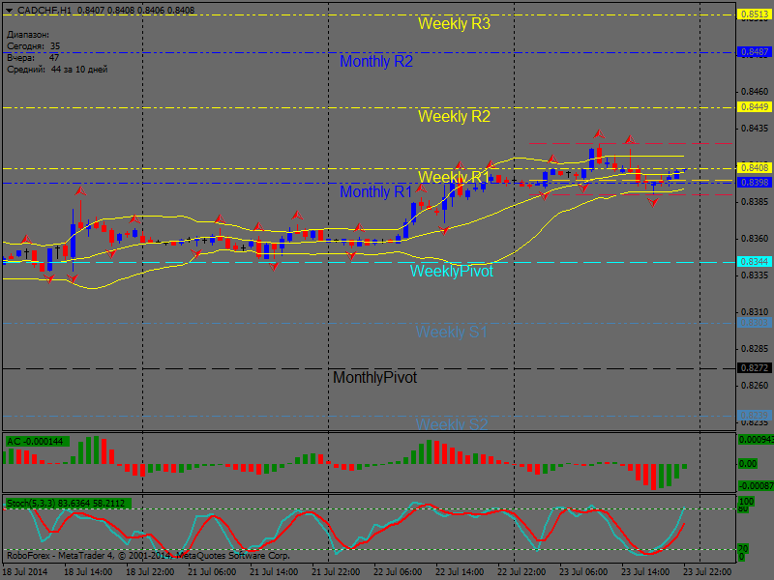Click the cyan 0.8344 price tag
The image size is (774, 580).
[755, 262]
